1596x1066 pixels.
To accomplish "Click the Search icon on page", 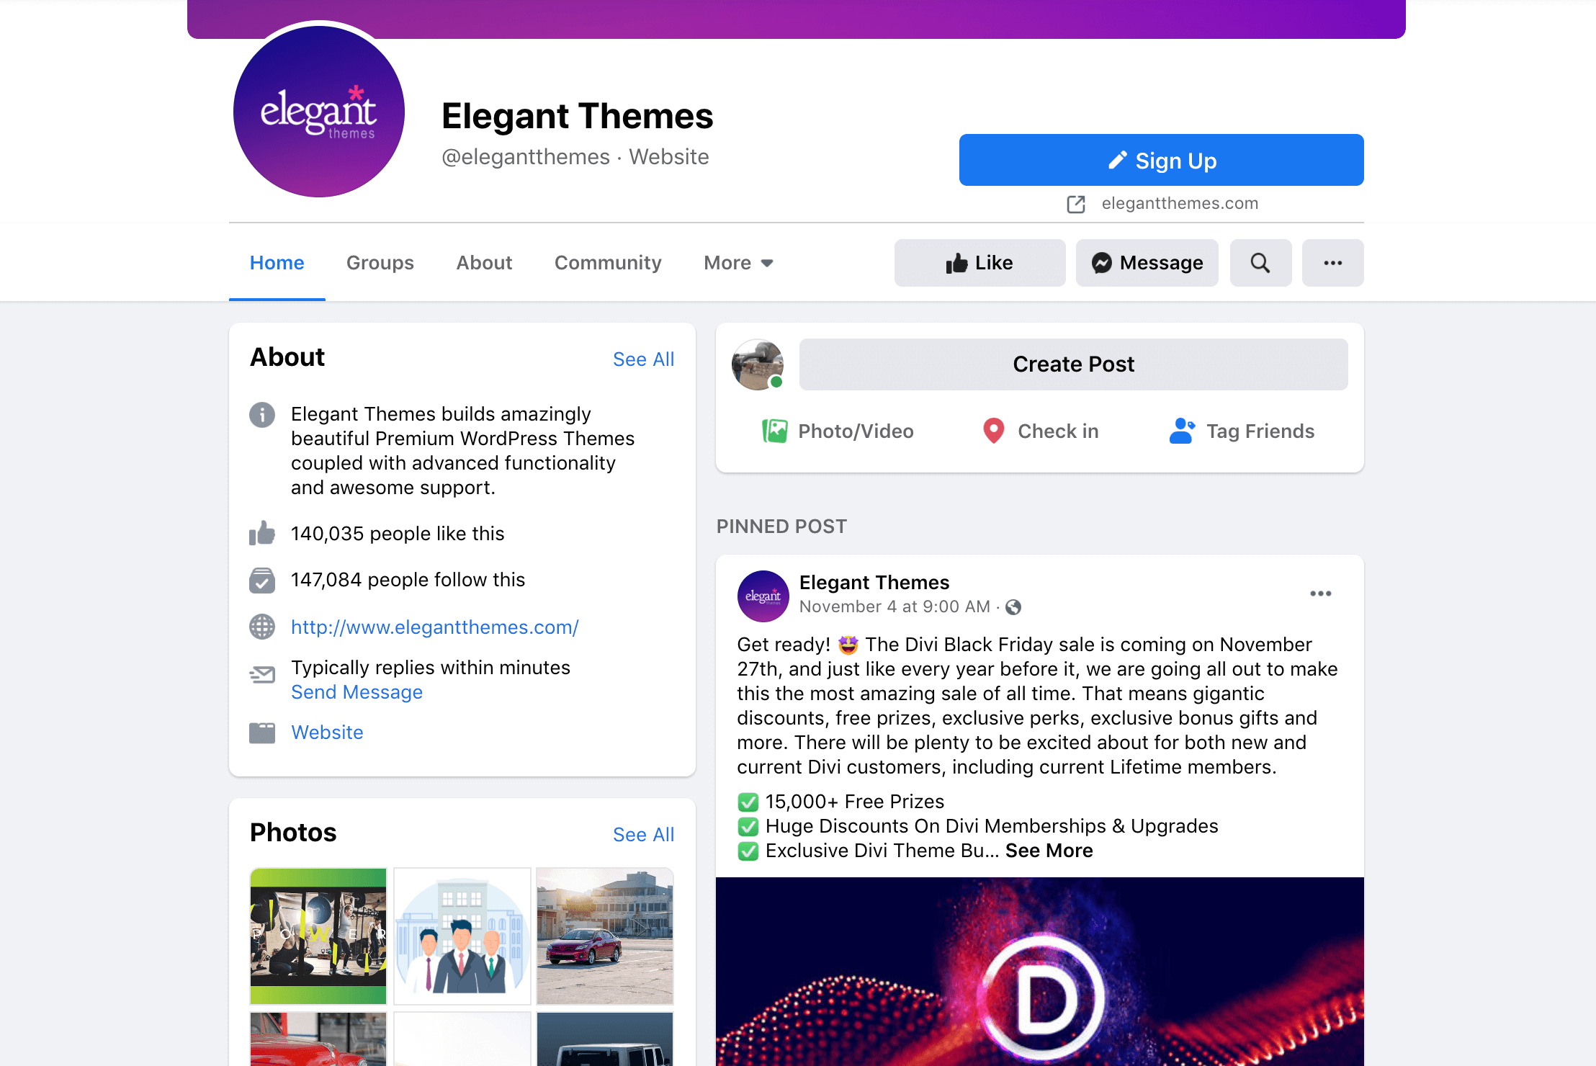I will coord(1260,263).
